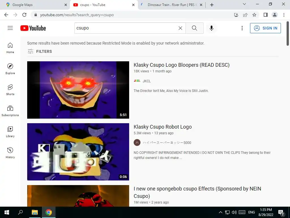
Task: Open notification center icon
Action: click(x=281, y=213)
